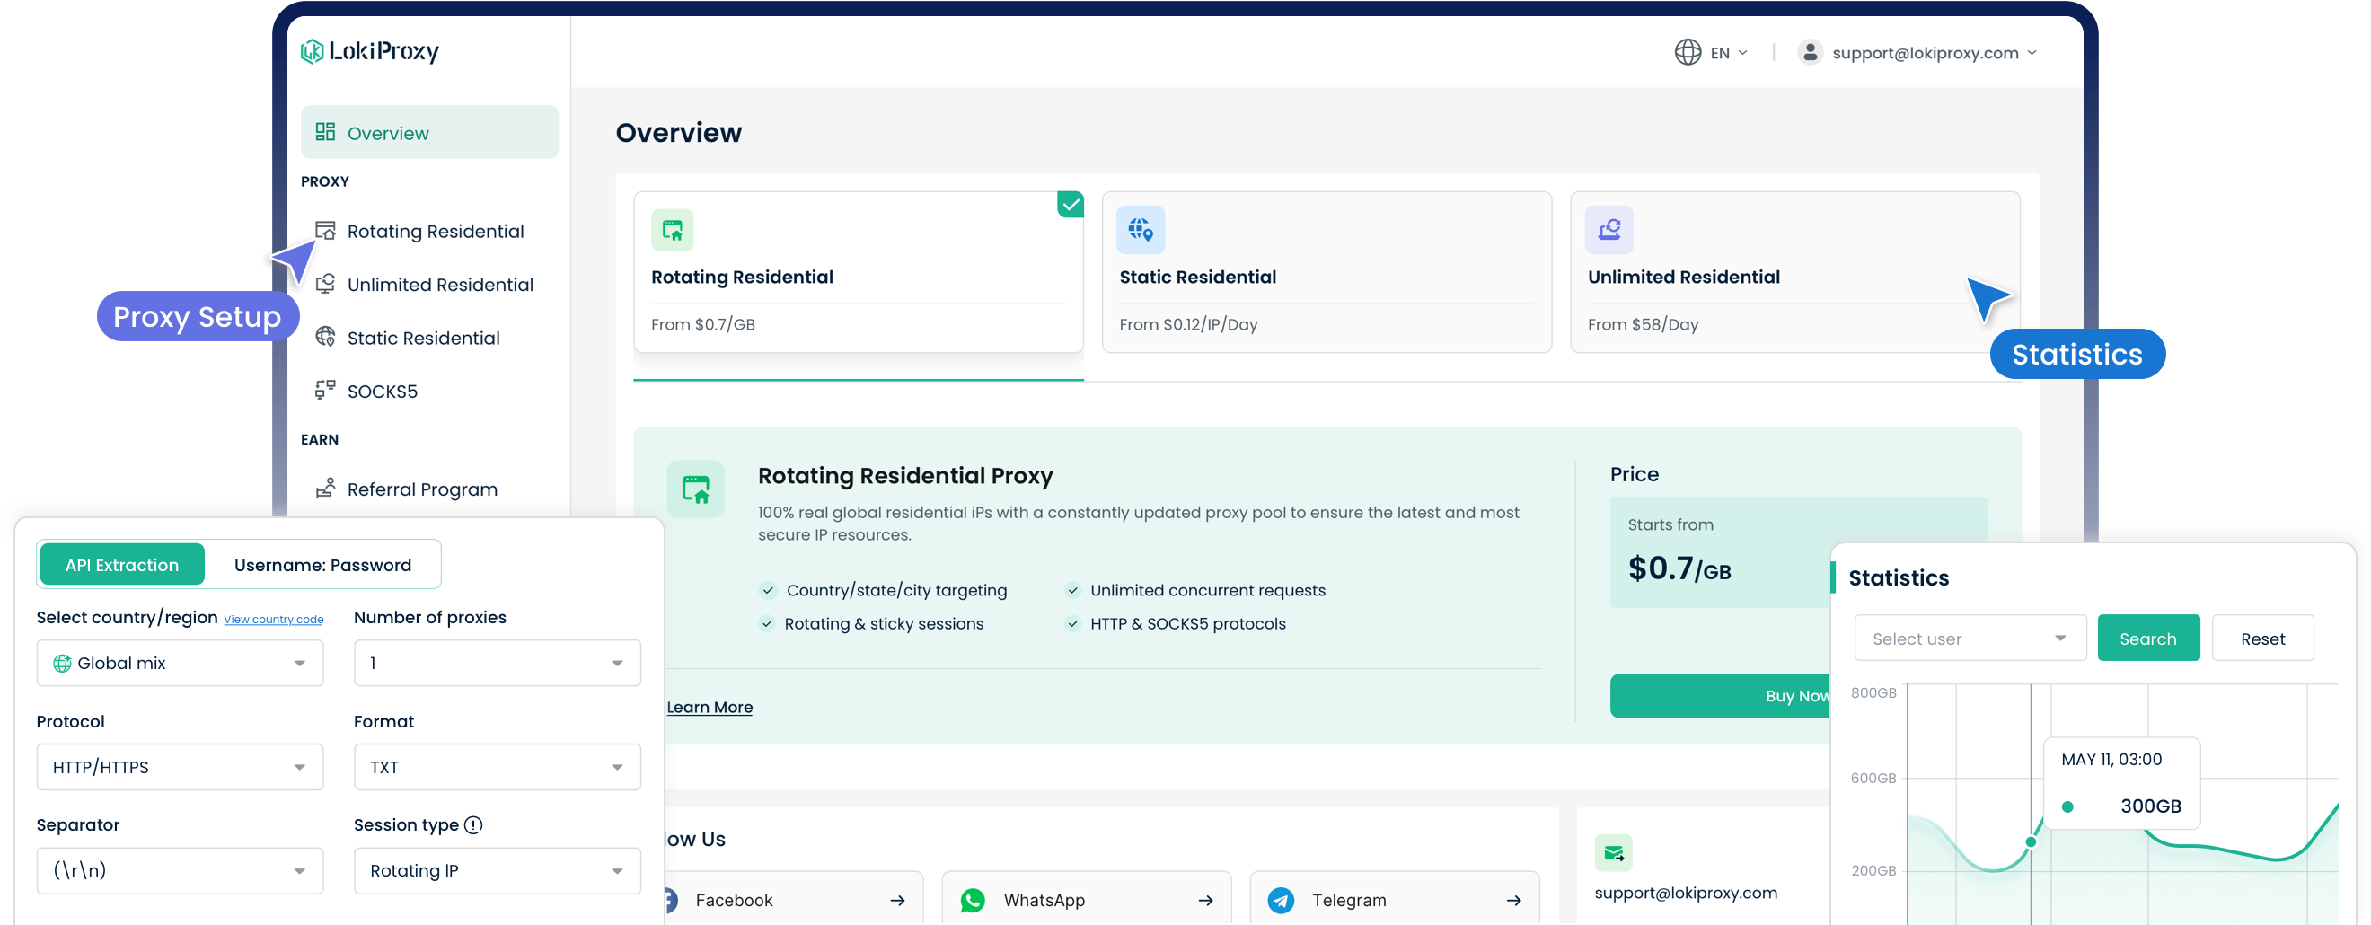Switch to Username: Password mode
The image size is (2371, 925).
322,564
